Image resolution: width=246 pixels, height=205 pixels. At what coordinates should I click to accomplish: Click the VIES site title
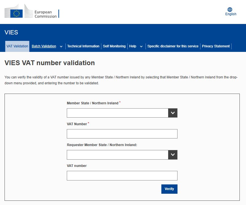[11, 32]
